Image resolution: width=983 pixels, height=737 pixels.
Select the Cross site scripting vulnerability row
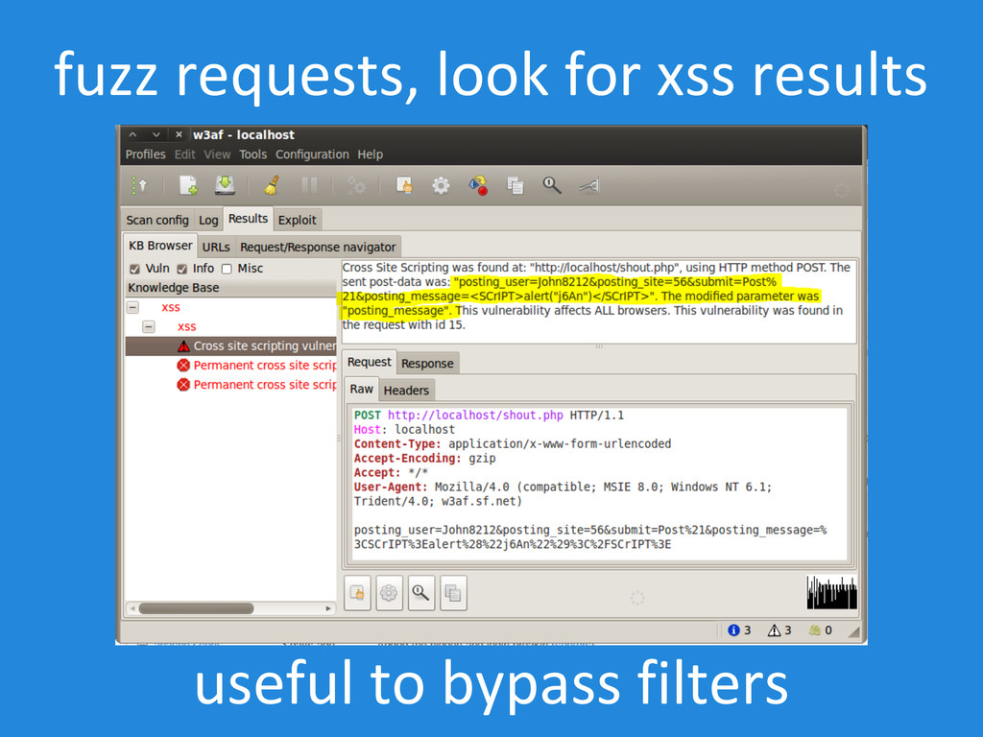tap(230, 345)
